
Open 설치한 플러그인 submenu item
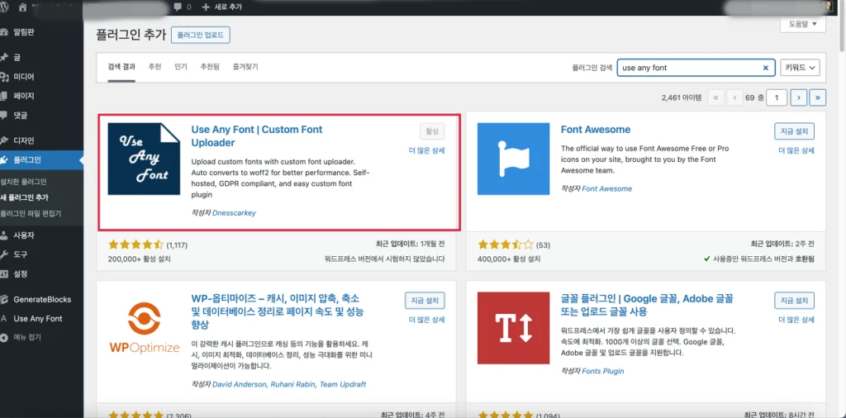24,182
